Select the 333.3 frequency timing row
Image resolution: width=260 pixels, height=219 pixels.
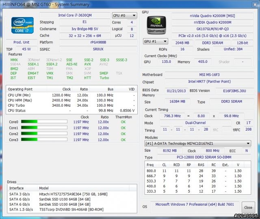pos(198,191)
